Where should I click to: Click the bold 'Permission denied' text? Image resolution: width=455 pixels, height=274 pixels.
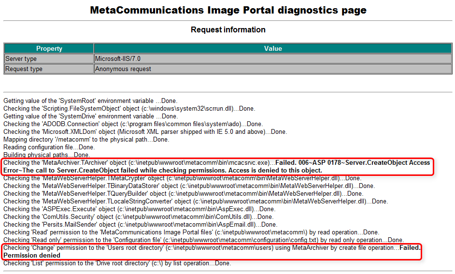tap(32, 256)
